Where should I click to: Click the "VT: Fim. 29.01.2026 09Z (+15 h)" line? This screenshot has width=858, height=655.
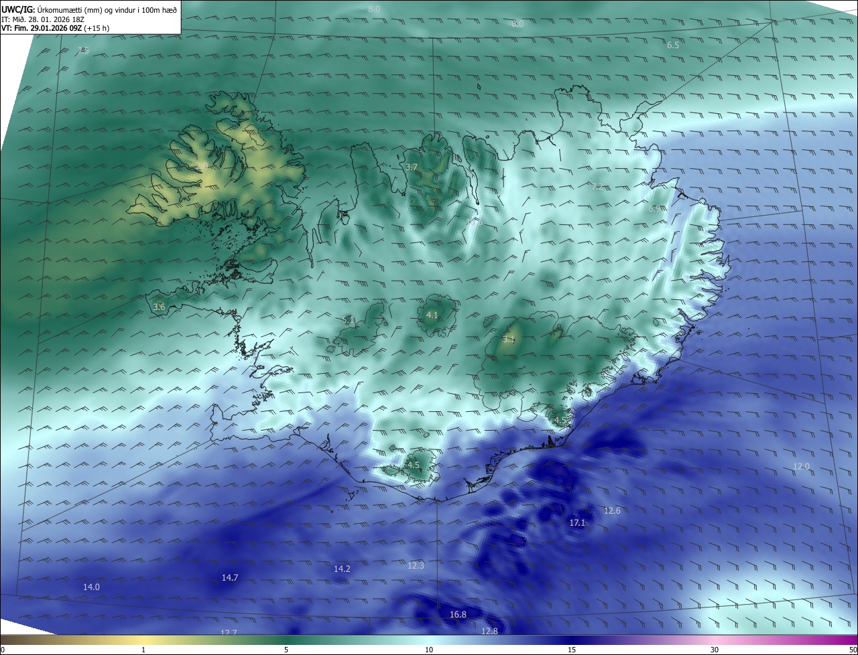tap(55, 29)
